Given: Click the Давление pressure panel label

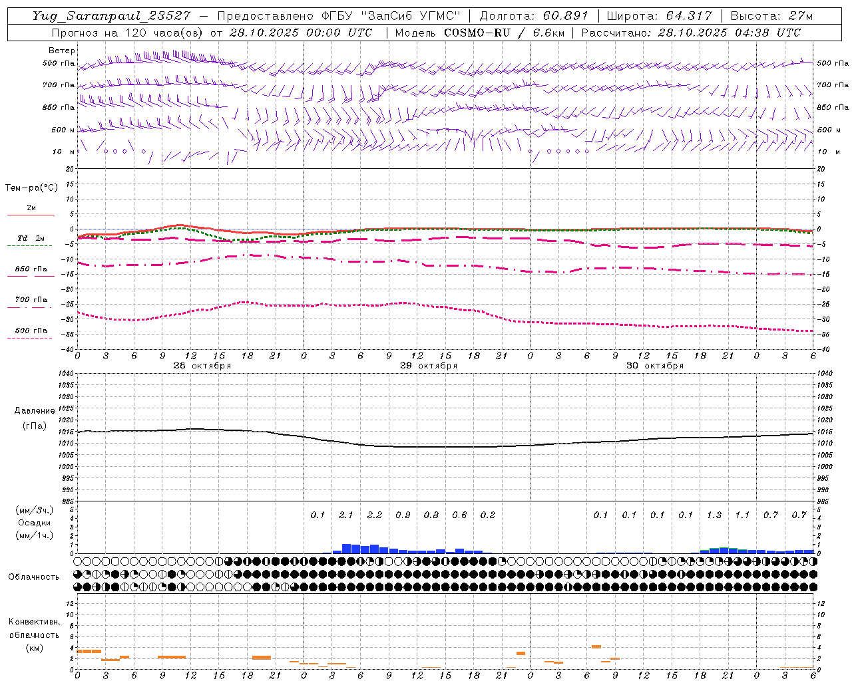Looking at the screenshot, I should [35, 411].
